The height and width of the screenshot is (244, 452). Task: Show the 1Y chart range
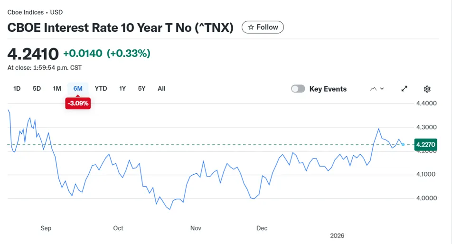pyautogui.click(x=122, y=89)
